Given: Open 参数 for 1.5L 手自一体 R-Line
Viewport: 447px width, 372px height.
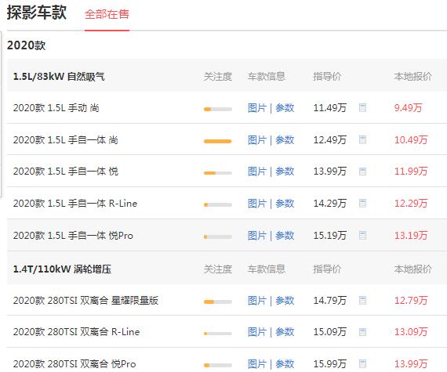Looking at the screenshot, I should (x=285, y=204).
